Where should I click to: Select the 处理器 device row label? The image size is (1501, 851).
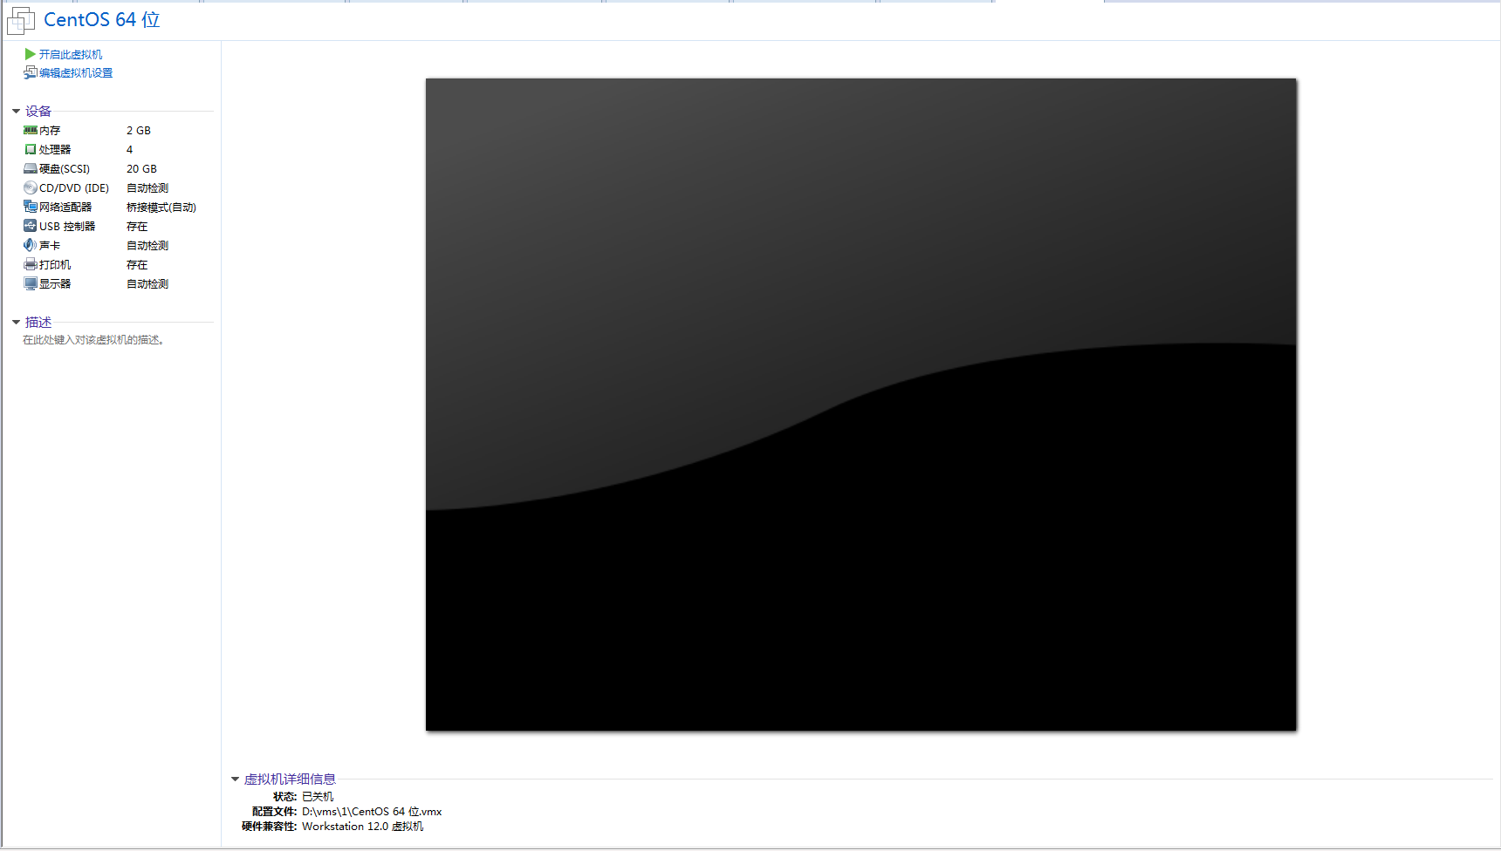click(x=55, y=149)
